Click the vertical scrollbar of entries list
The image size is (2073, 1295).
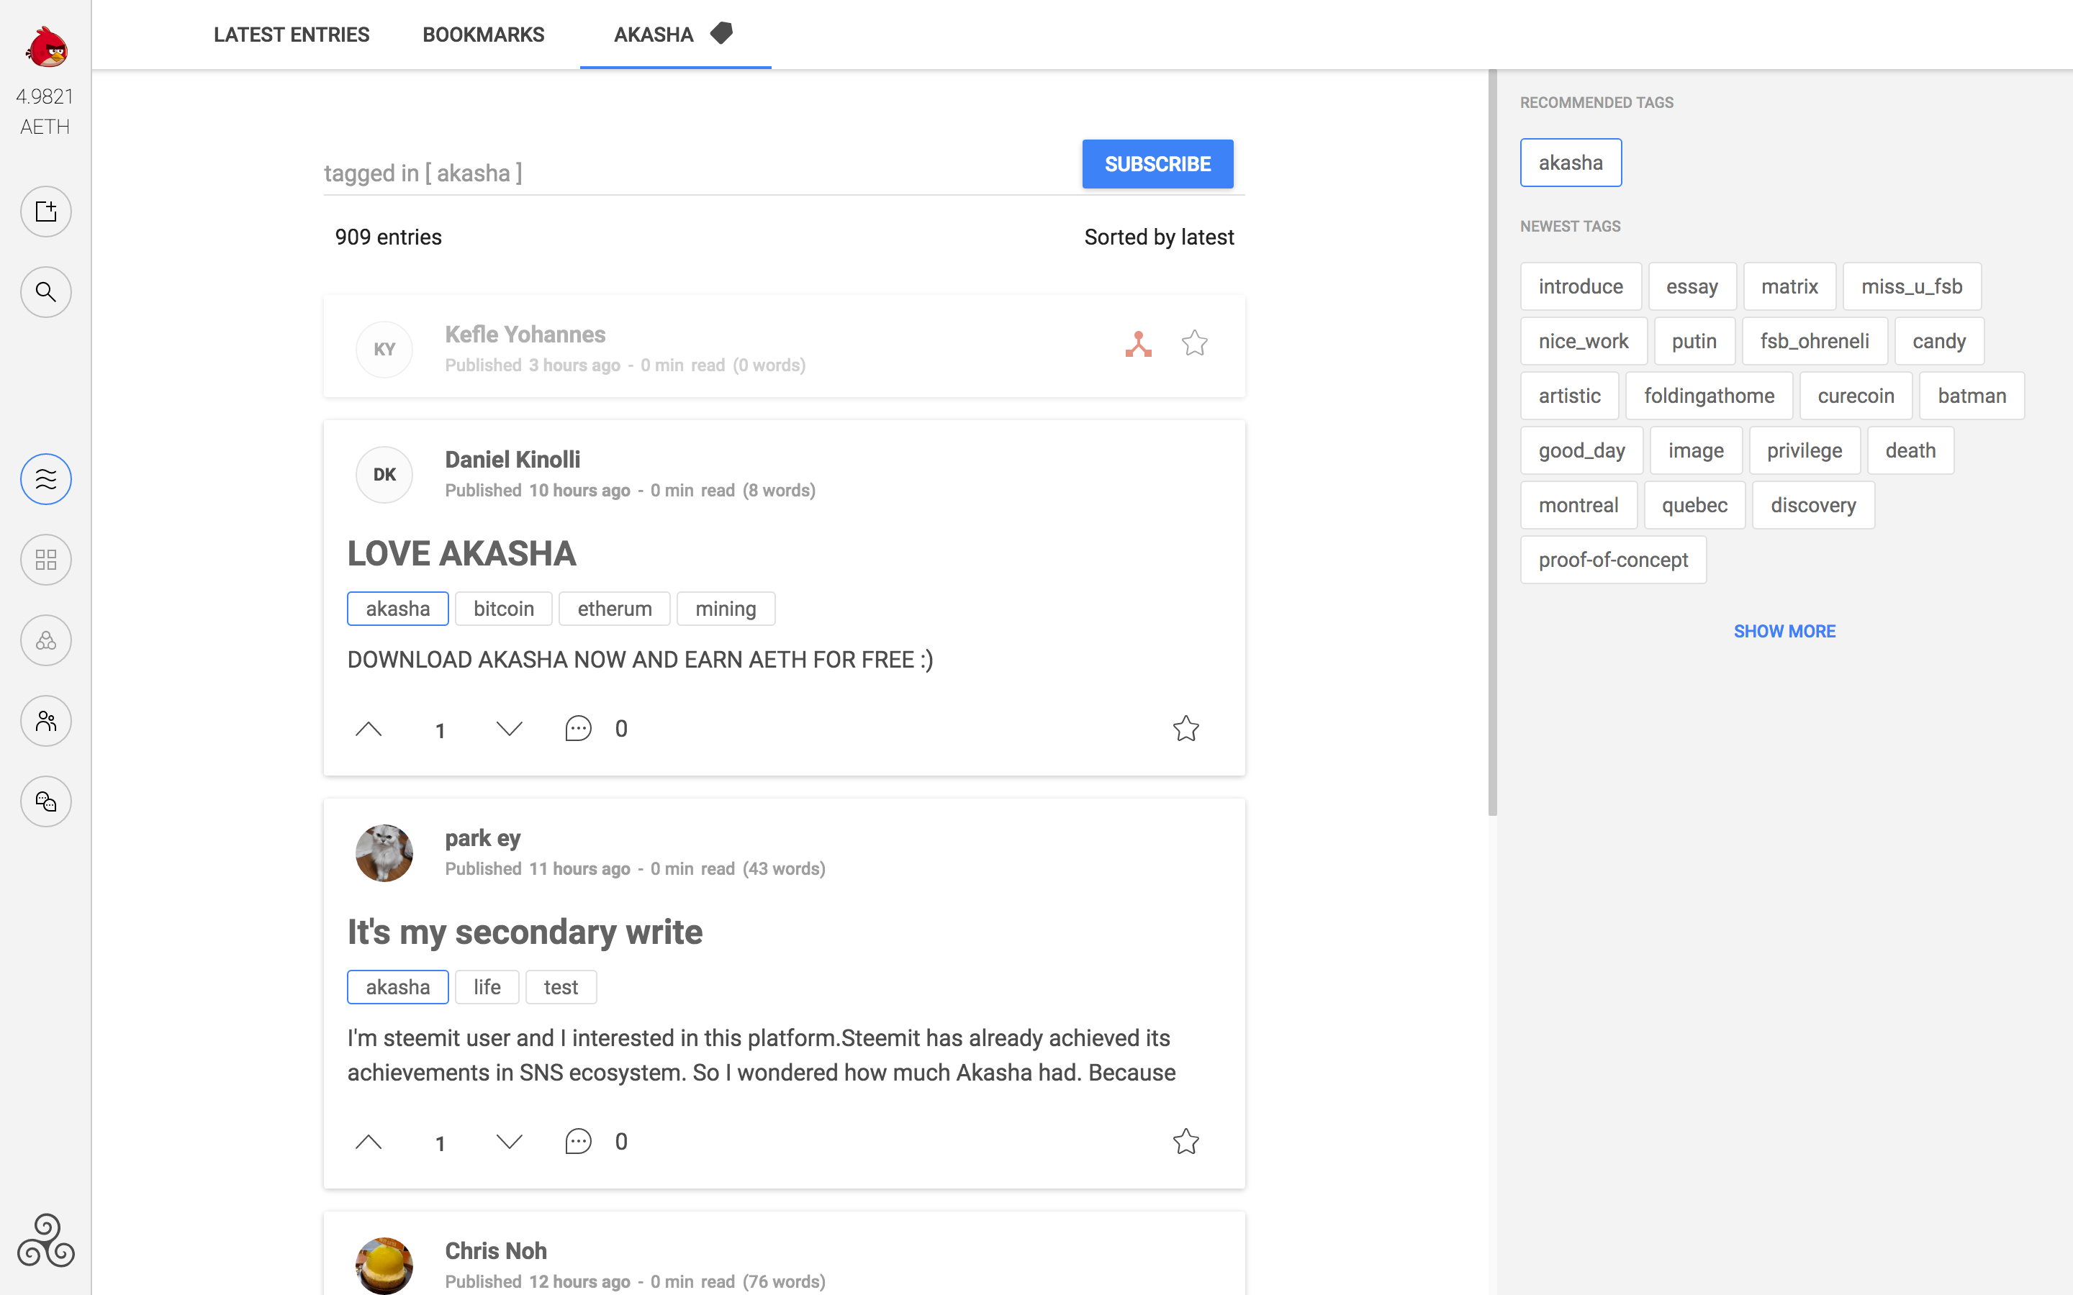click(x=1492, y=442)
